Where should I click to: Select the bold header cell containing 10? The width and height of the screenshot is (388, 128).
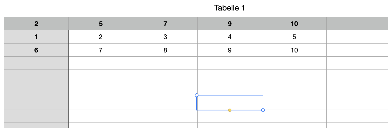(x=294, y=24)
